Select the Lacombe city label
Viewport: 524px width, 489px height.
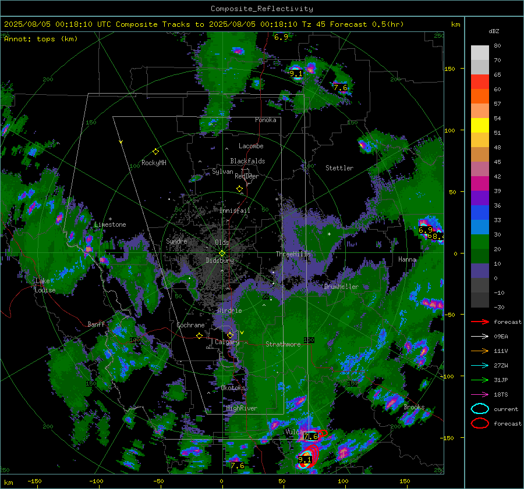coord(251,146)
